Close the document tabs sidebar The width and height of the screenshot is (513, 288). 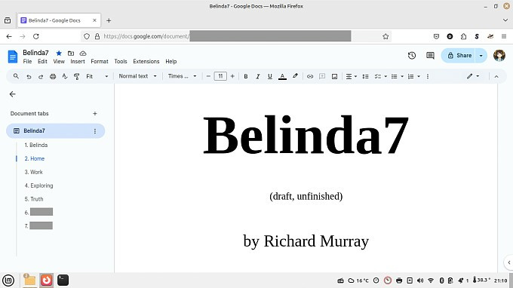[12, 94]
